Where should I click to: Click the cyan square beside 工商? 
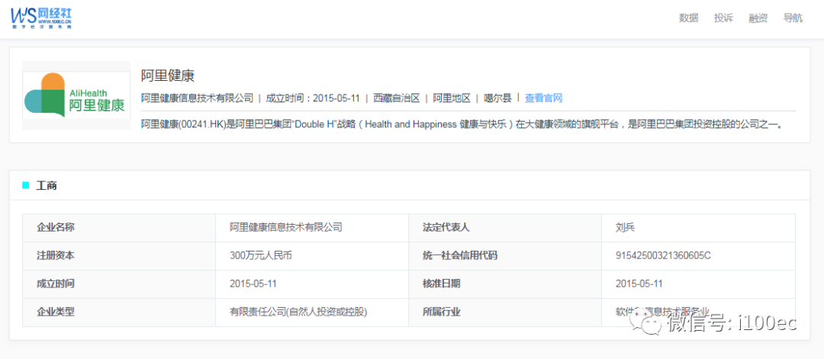[26, 185]
